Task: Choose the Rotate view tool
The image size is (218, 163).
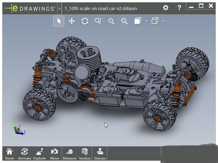Action: [x=85, y=21]
